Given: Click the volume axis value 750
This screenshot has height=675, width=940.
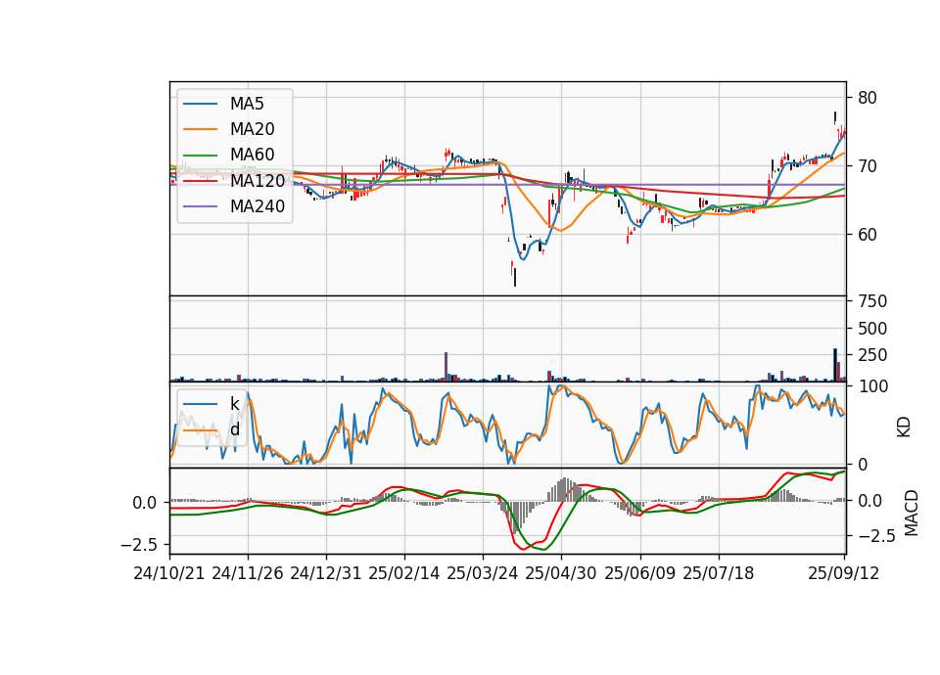Looking at the screenshot, I should tap(872, 301).
